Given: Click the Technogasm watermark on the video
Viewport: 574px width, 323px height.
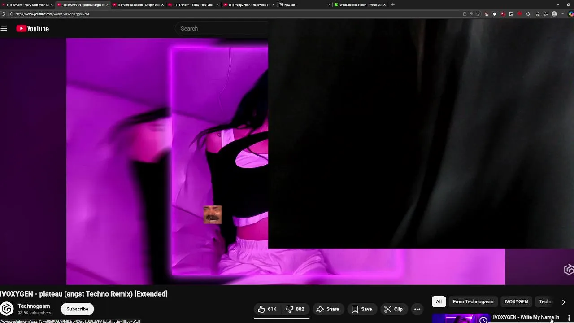Looking at the screenshot, I should pyautogui.click(x=569, y=269).
